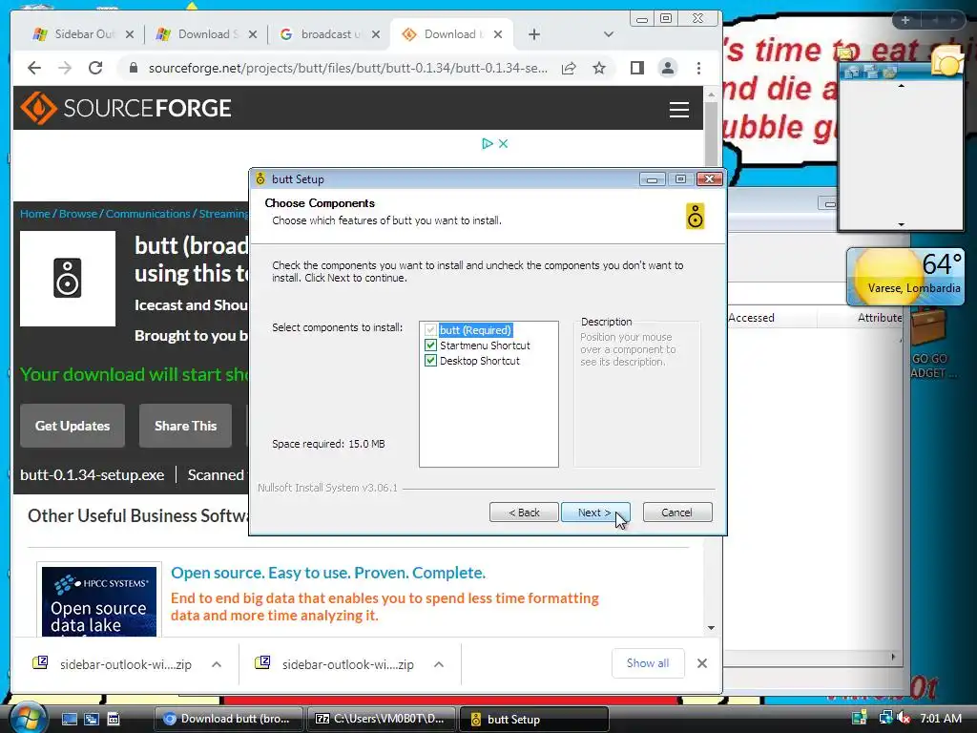The image size is (977, 733).
Task: Click the muted volume tray icon
Action: (904, 718)
